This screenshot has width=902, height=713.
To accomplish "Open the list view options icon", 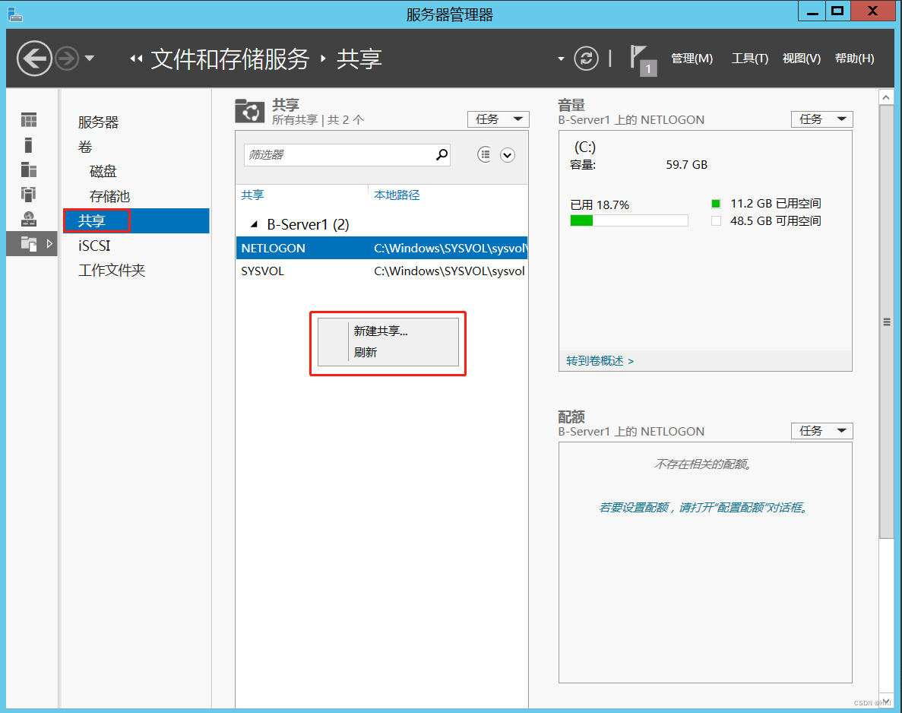I will 484,154.
